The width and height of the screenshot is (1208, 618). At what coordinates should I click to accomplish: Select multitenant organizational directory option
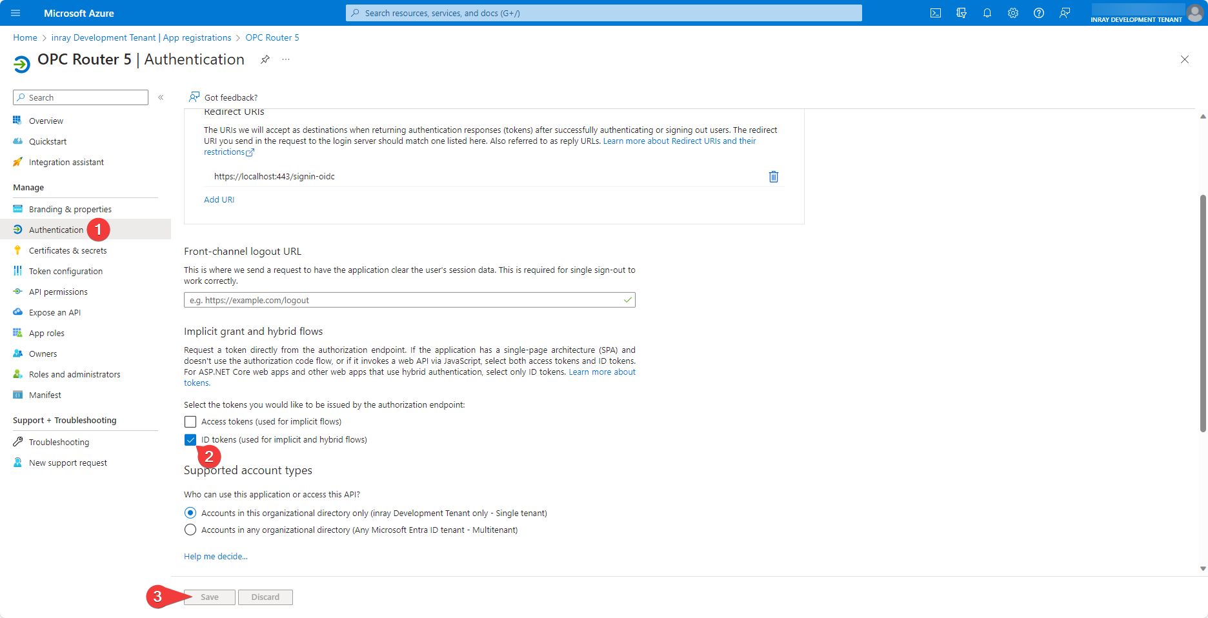(x=190, y=530)
